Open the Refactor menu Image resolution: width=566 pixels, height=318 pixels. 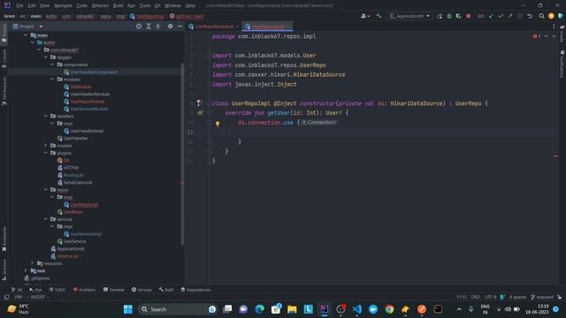[x=100, y=6]
